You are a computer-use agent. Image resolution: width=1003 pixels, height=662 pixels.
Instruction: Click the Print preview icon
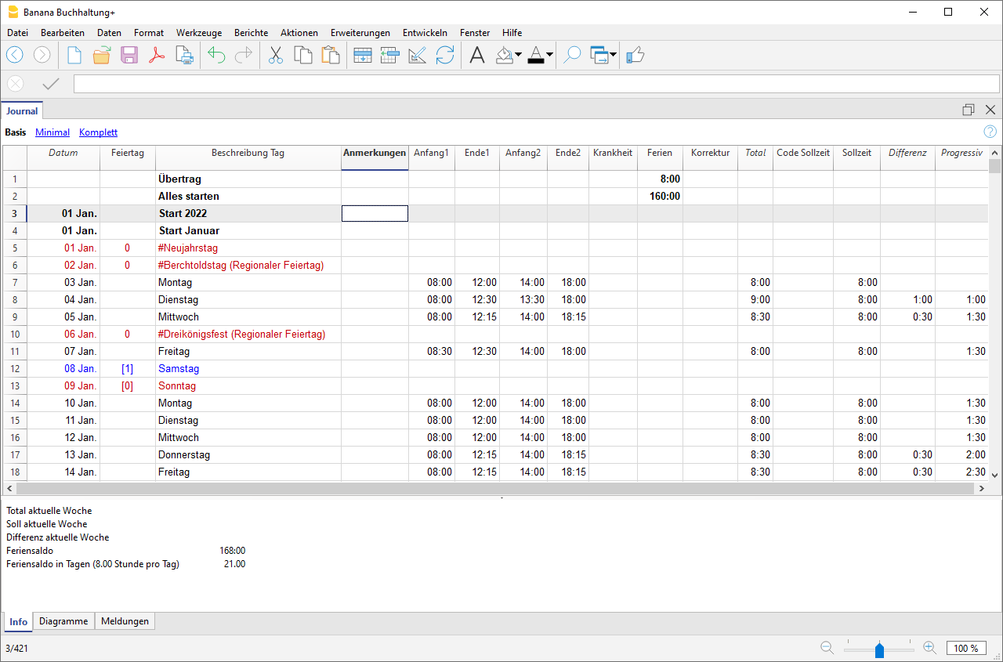click(184, 55)
